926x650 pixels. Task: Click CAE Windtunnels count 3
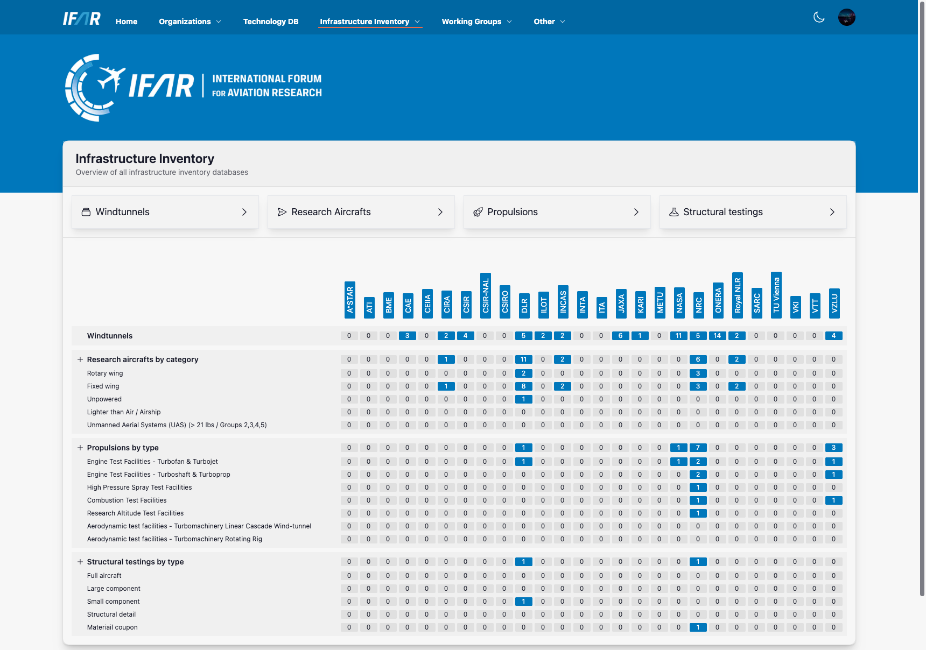pos(408,336)
